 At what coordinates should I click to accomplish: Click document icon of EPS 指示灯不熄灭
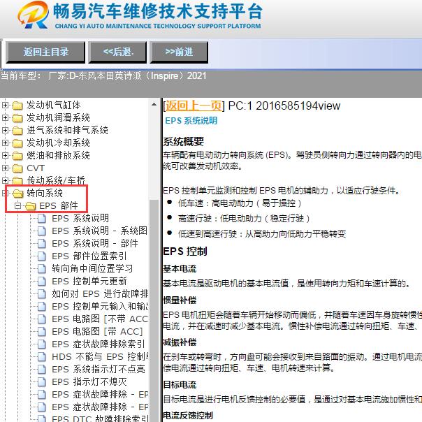point(42,382)
